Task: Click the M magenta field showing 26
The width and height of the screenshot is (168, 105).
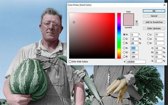Action: pos(158,52)
